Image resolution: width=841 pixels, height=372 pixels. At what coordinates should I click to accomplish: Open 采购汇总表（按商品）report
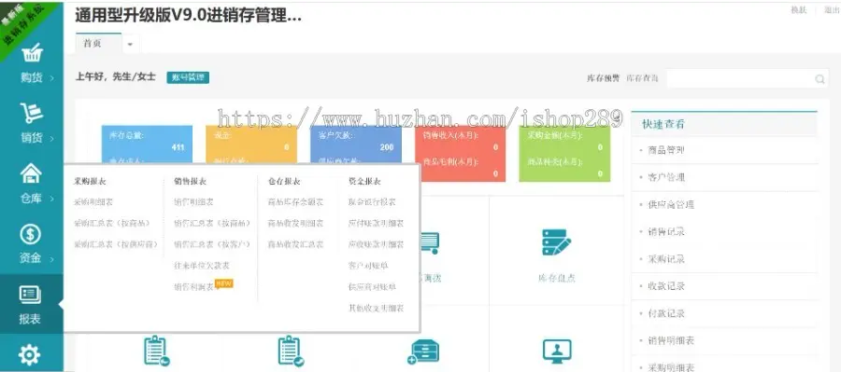pos(112,223)
